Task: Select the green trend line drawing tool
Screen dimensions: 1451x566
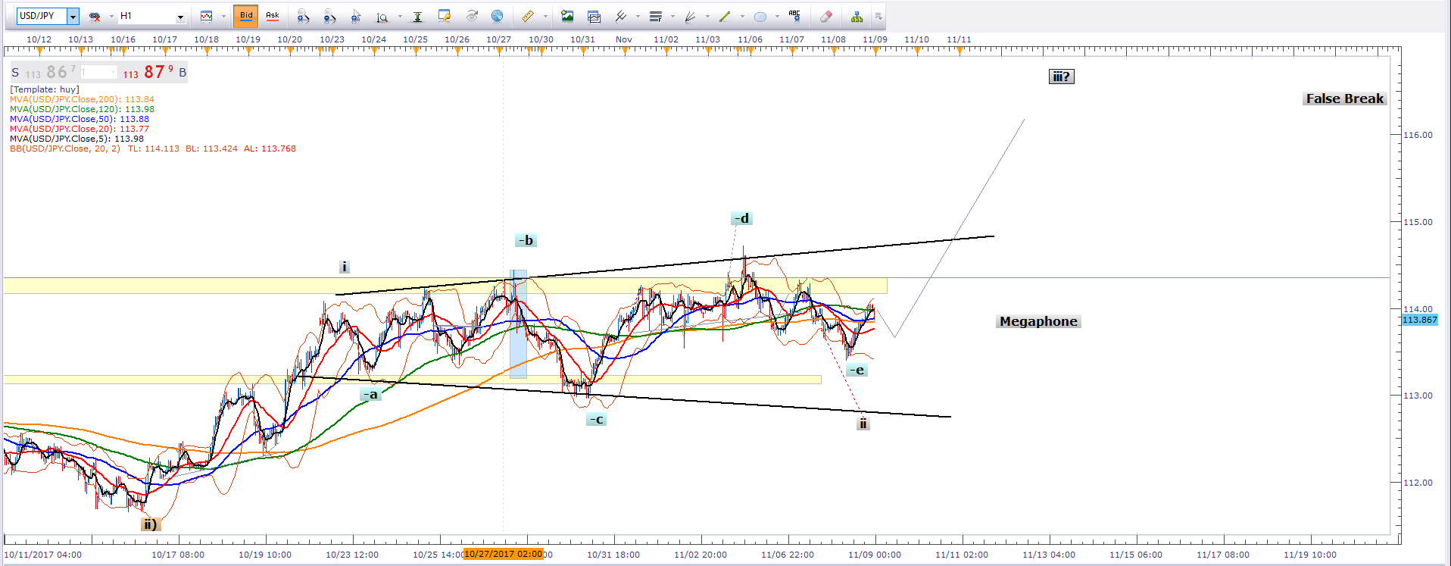Action: (x=725, y=16)
